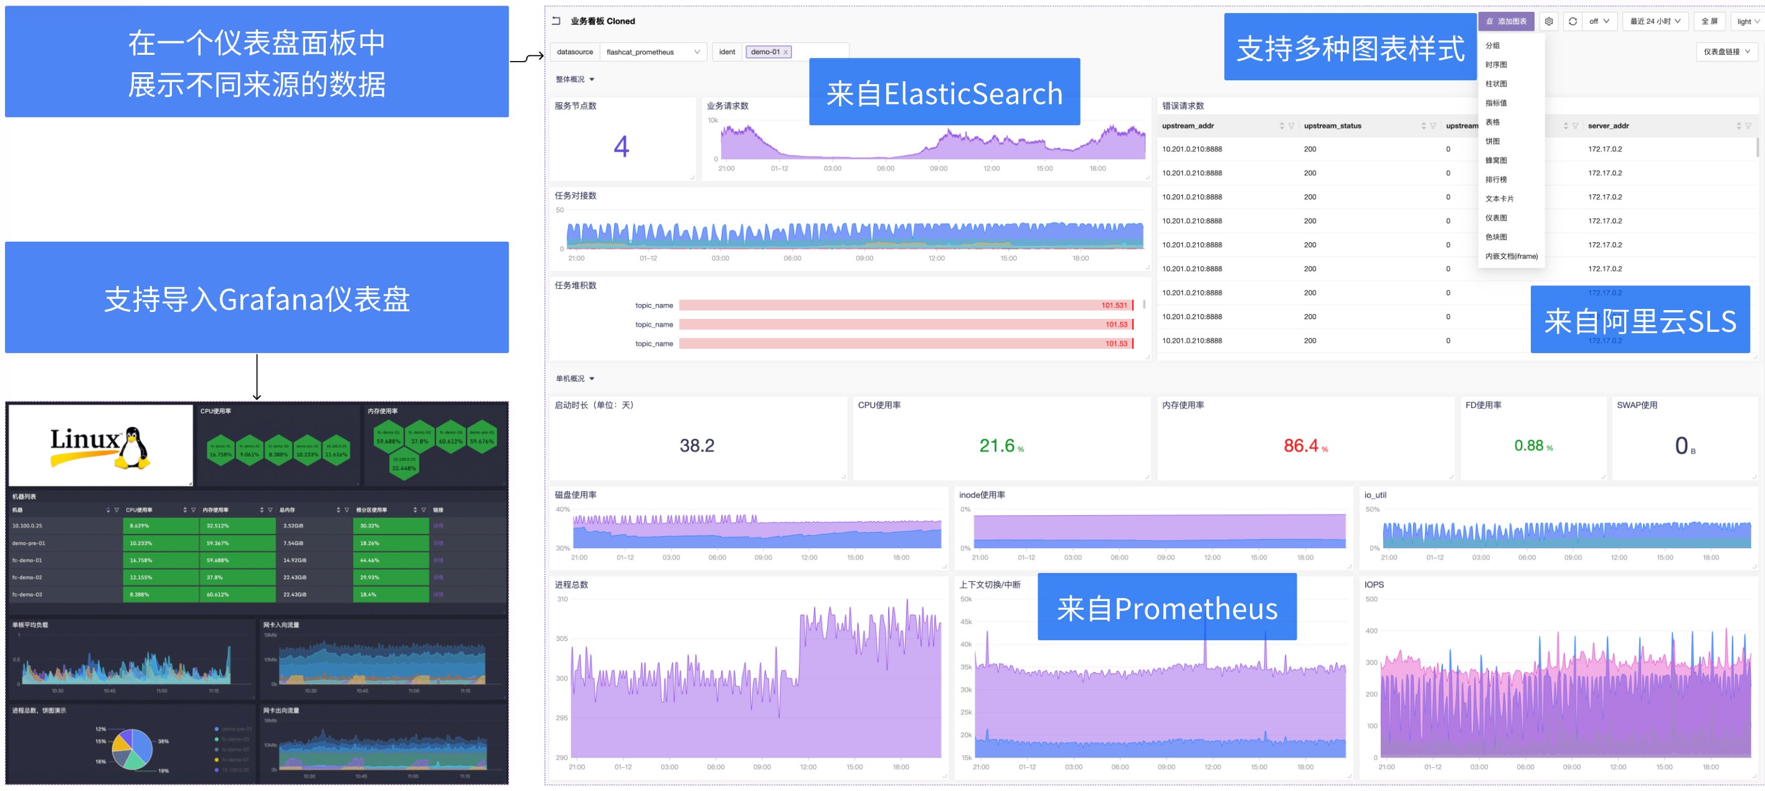Image resolution: width=1765 pixels, height=791 pixels.
Task: Open the light theme dropdown
Action: tap(1749, 21)
